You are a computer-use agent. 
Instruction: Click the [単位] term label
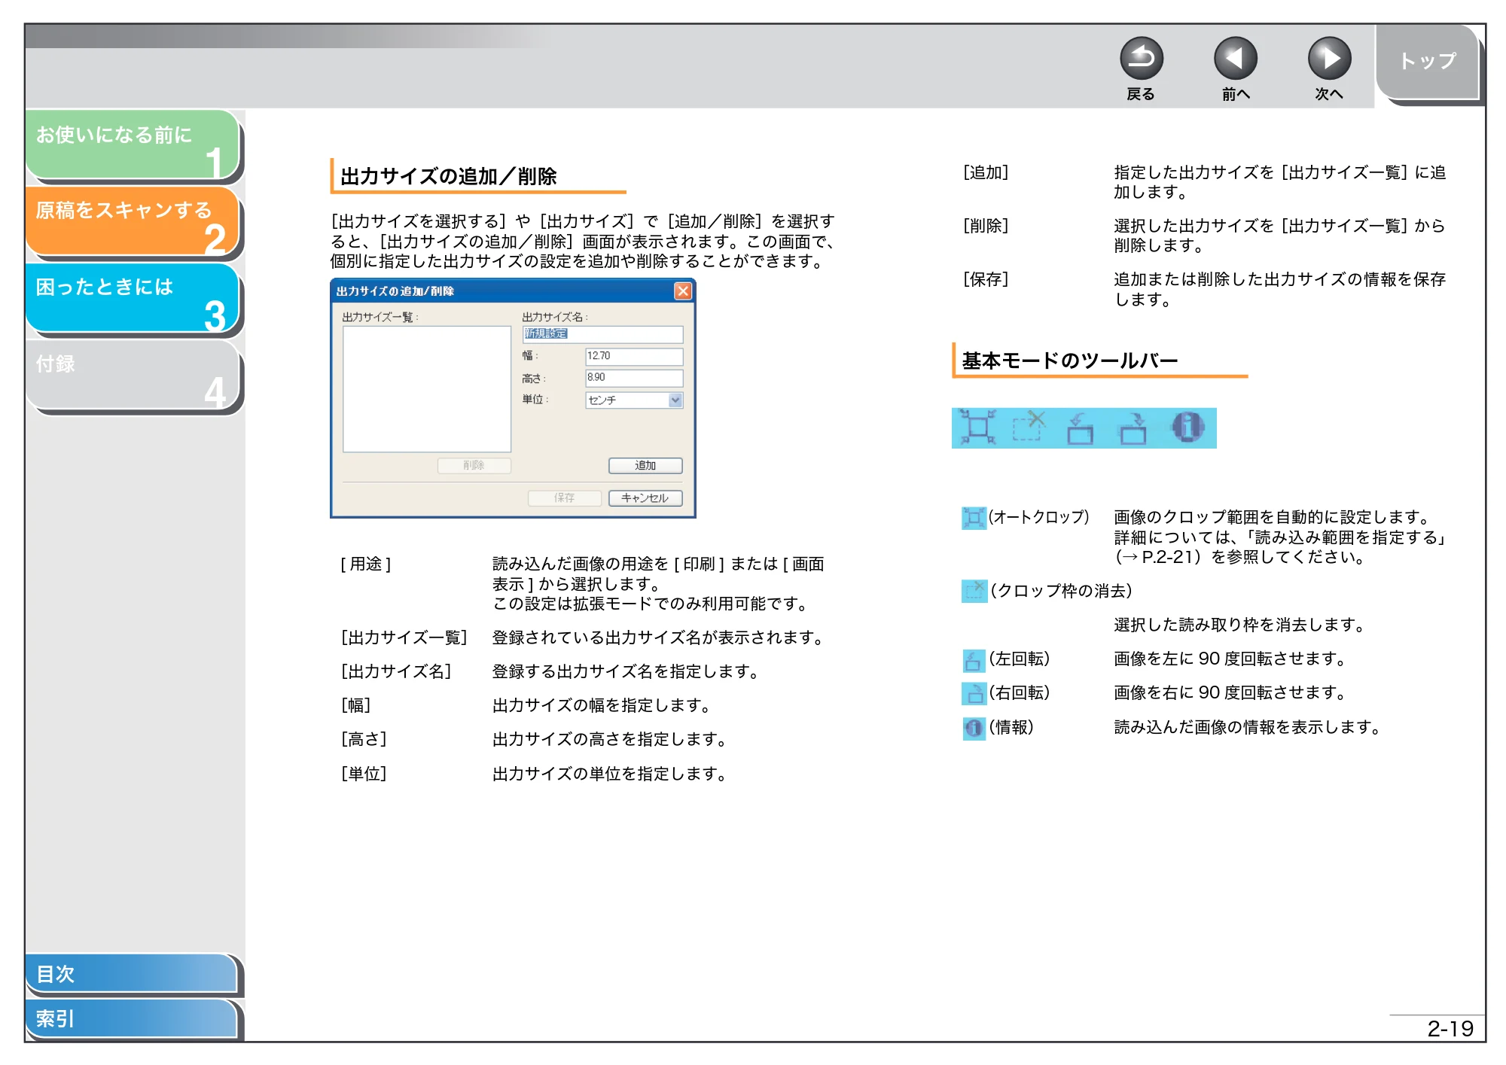(364, 774)
